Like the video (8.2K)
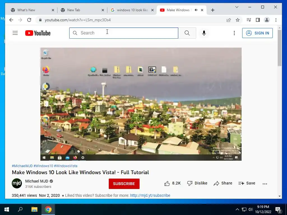The width and height of the screenshot is (287, 215). coord(172,183)
